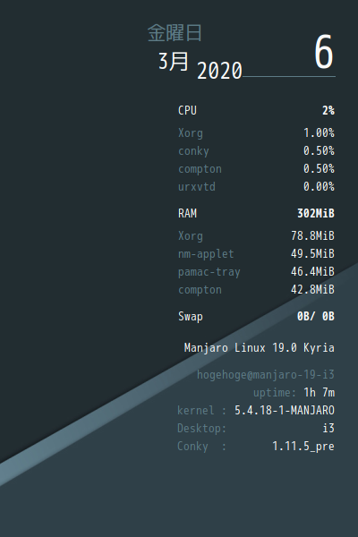The height and width of the screenshot is (537, 358).
Task: Click the kernel version 5.4.18-1-MANJARO
Action: [285, 410]
